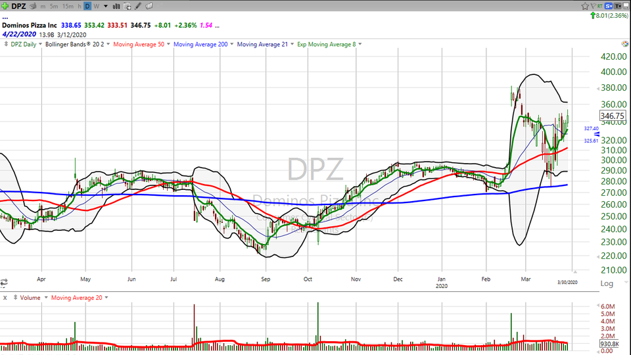Close the Volume pane with X

click(x=5, y=298)
